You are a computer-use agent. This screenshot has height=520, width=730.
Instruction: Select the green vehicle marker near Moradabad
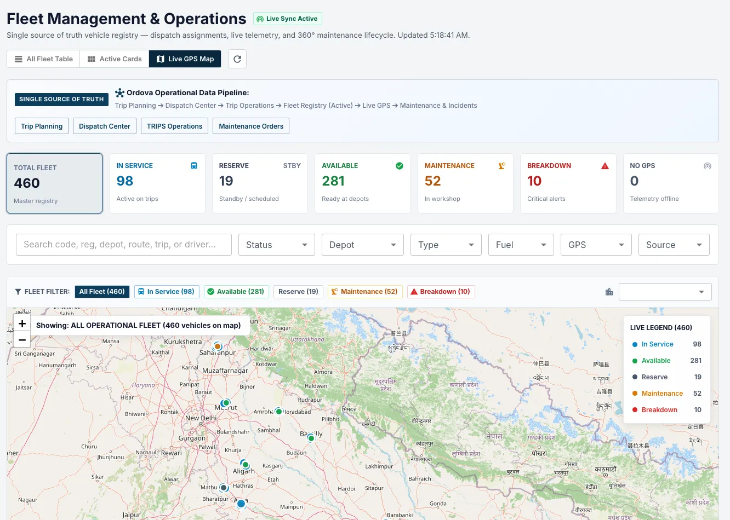[x=278, y=412]
